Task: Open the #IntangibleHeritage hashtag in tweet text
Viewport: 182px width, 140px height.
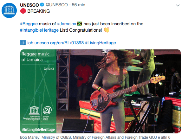Action: tap(39, 30)
